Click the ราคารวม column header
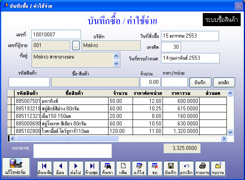Viewport: 245px width, 180px height. tap(181, 93)
